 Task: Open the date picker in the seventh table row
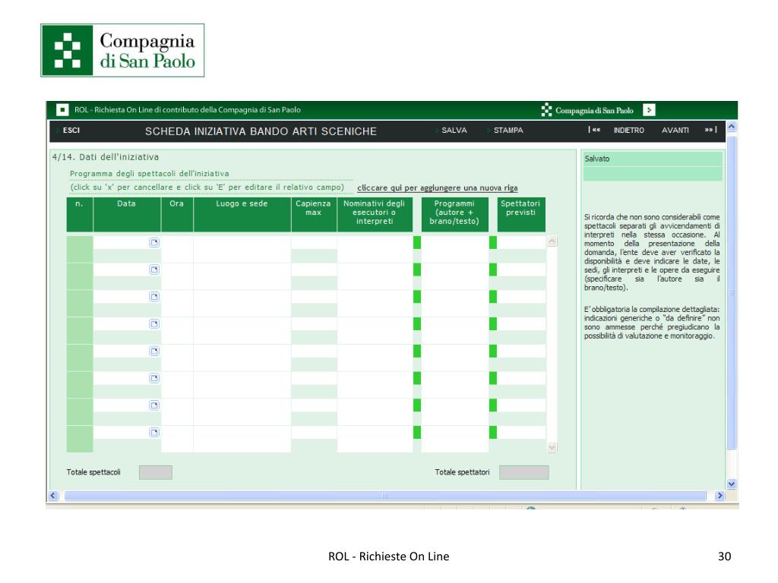[154, 405]
